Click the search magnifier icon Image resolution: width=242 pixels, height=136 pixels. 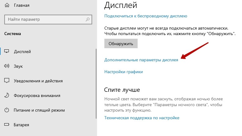point(88,20)
